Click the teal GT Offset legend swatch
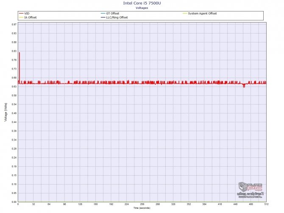Screen dimensions: 284x213 (x=103, y=14)
